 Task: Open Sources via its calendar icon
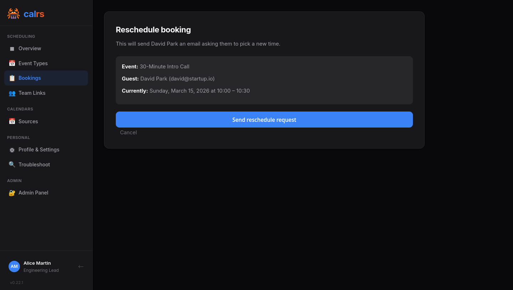(x=12, y=121)
